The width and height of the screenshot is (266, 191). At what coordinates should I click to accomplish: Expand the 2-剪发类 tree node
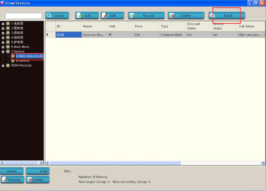[3, 28]
